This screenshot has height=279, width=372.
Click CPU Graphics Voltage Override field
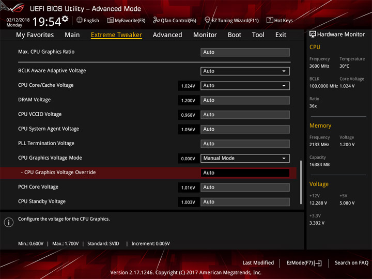point(245,173)
